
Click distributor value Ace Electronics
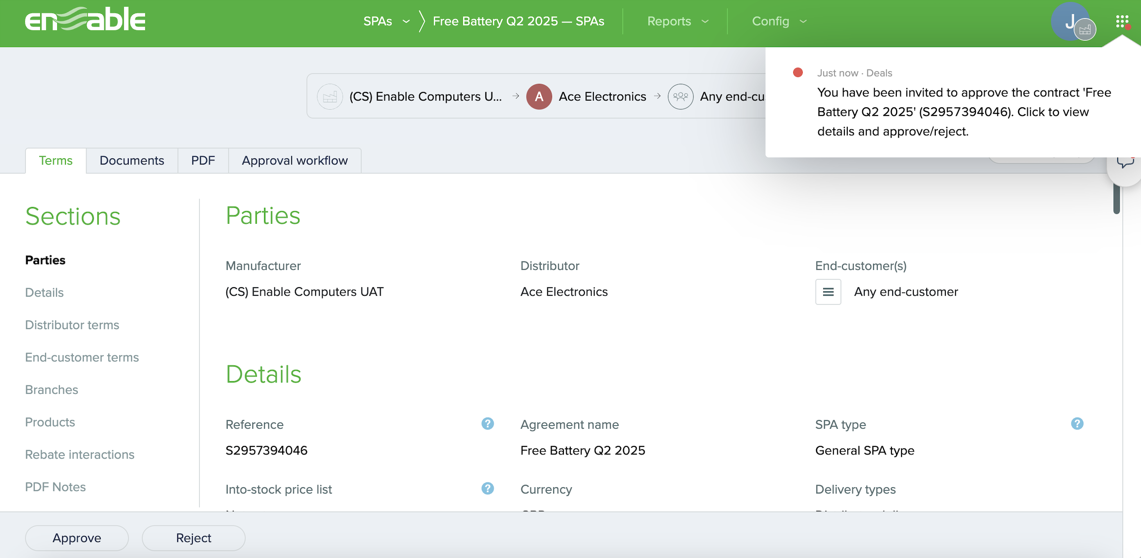[564, 292]
